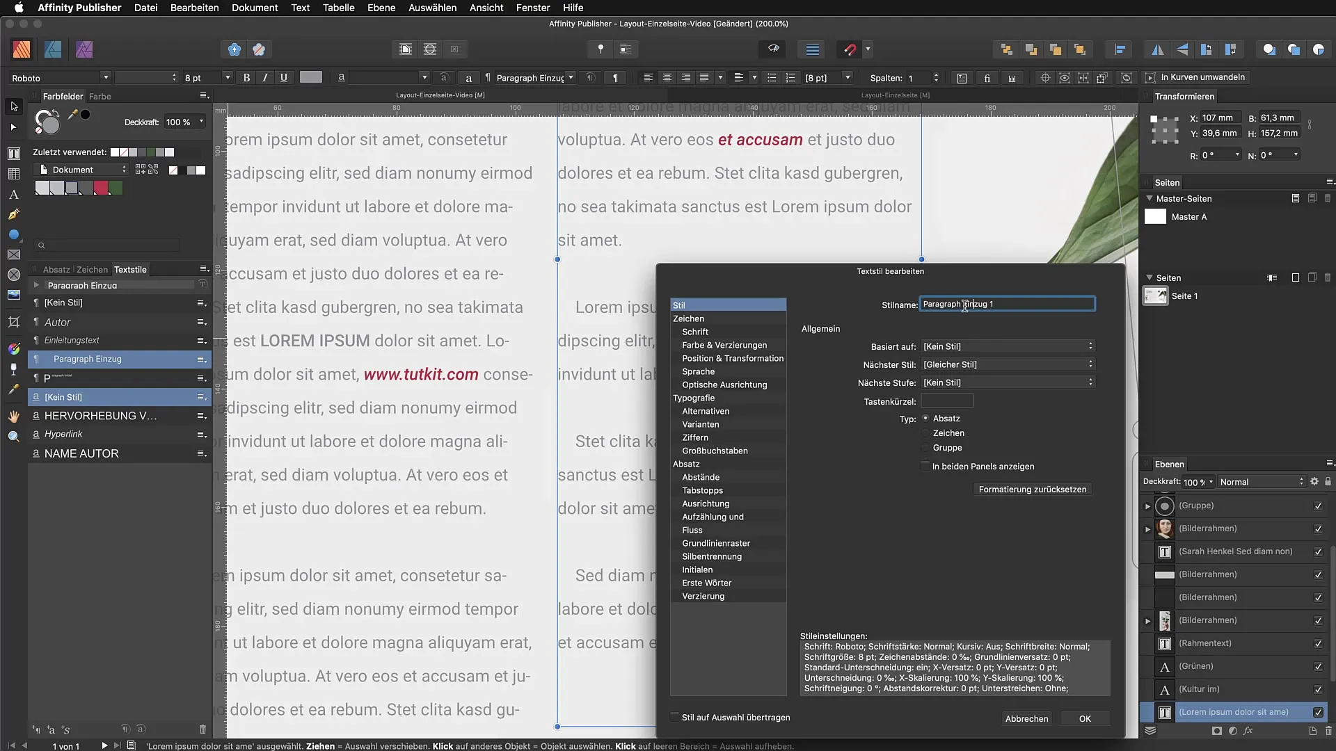Toggle underline formatting button
This screenshot has width=1336, height=751.
coord(284,78)
